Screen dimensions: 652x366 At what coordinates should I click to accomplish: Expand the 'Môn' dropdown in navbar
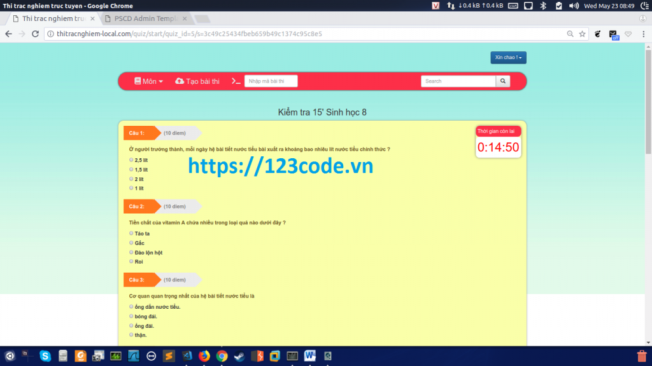tap(148, 81)
